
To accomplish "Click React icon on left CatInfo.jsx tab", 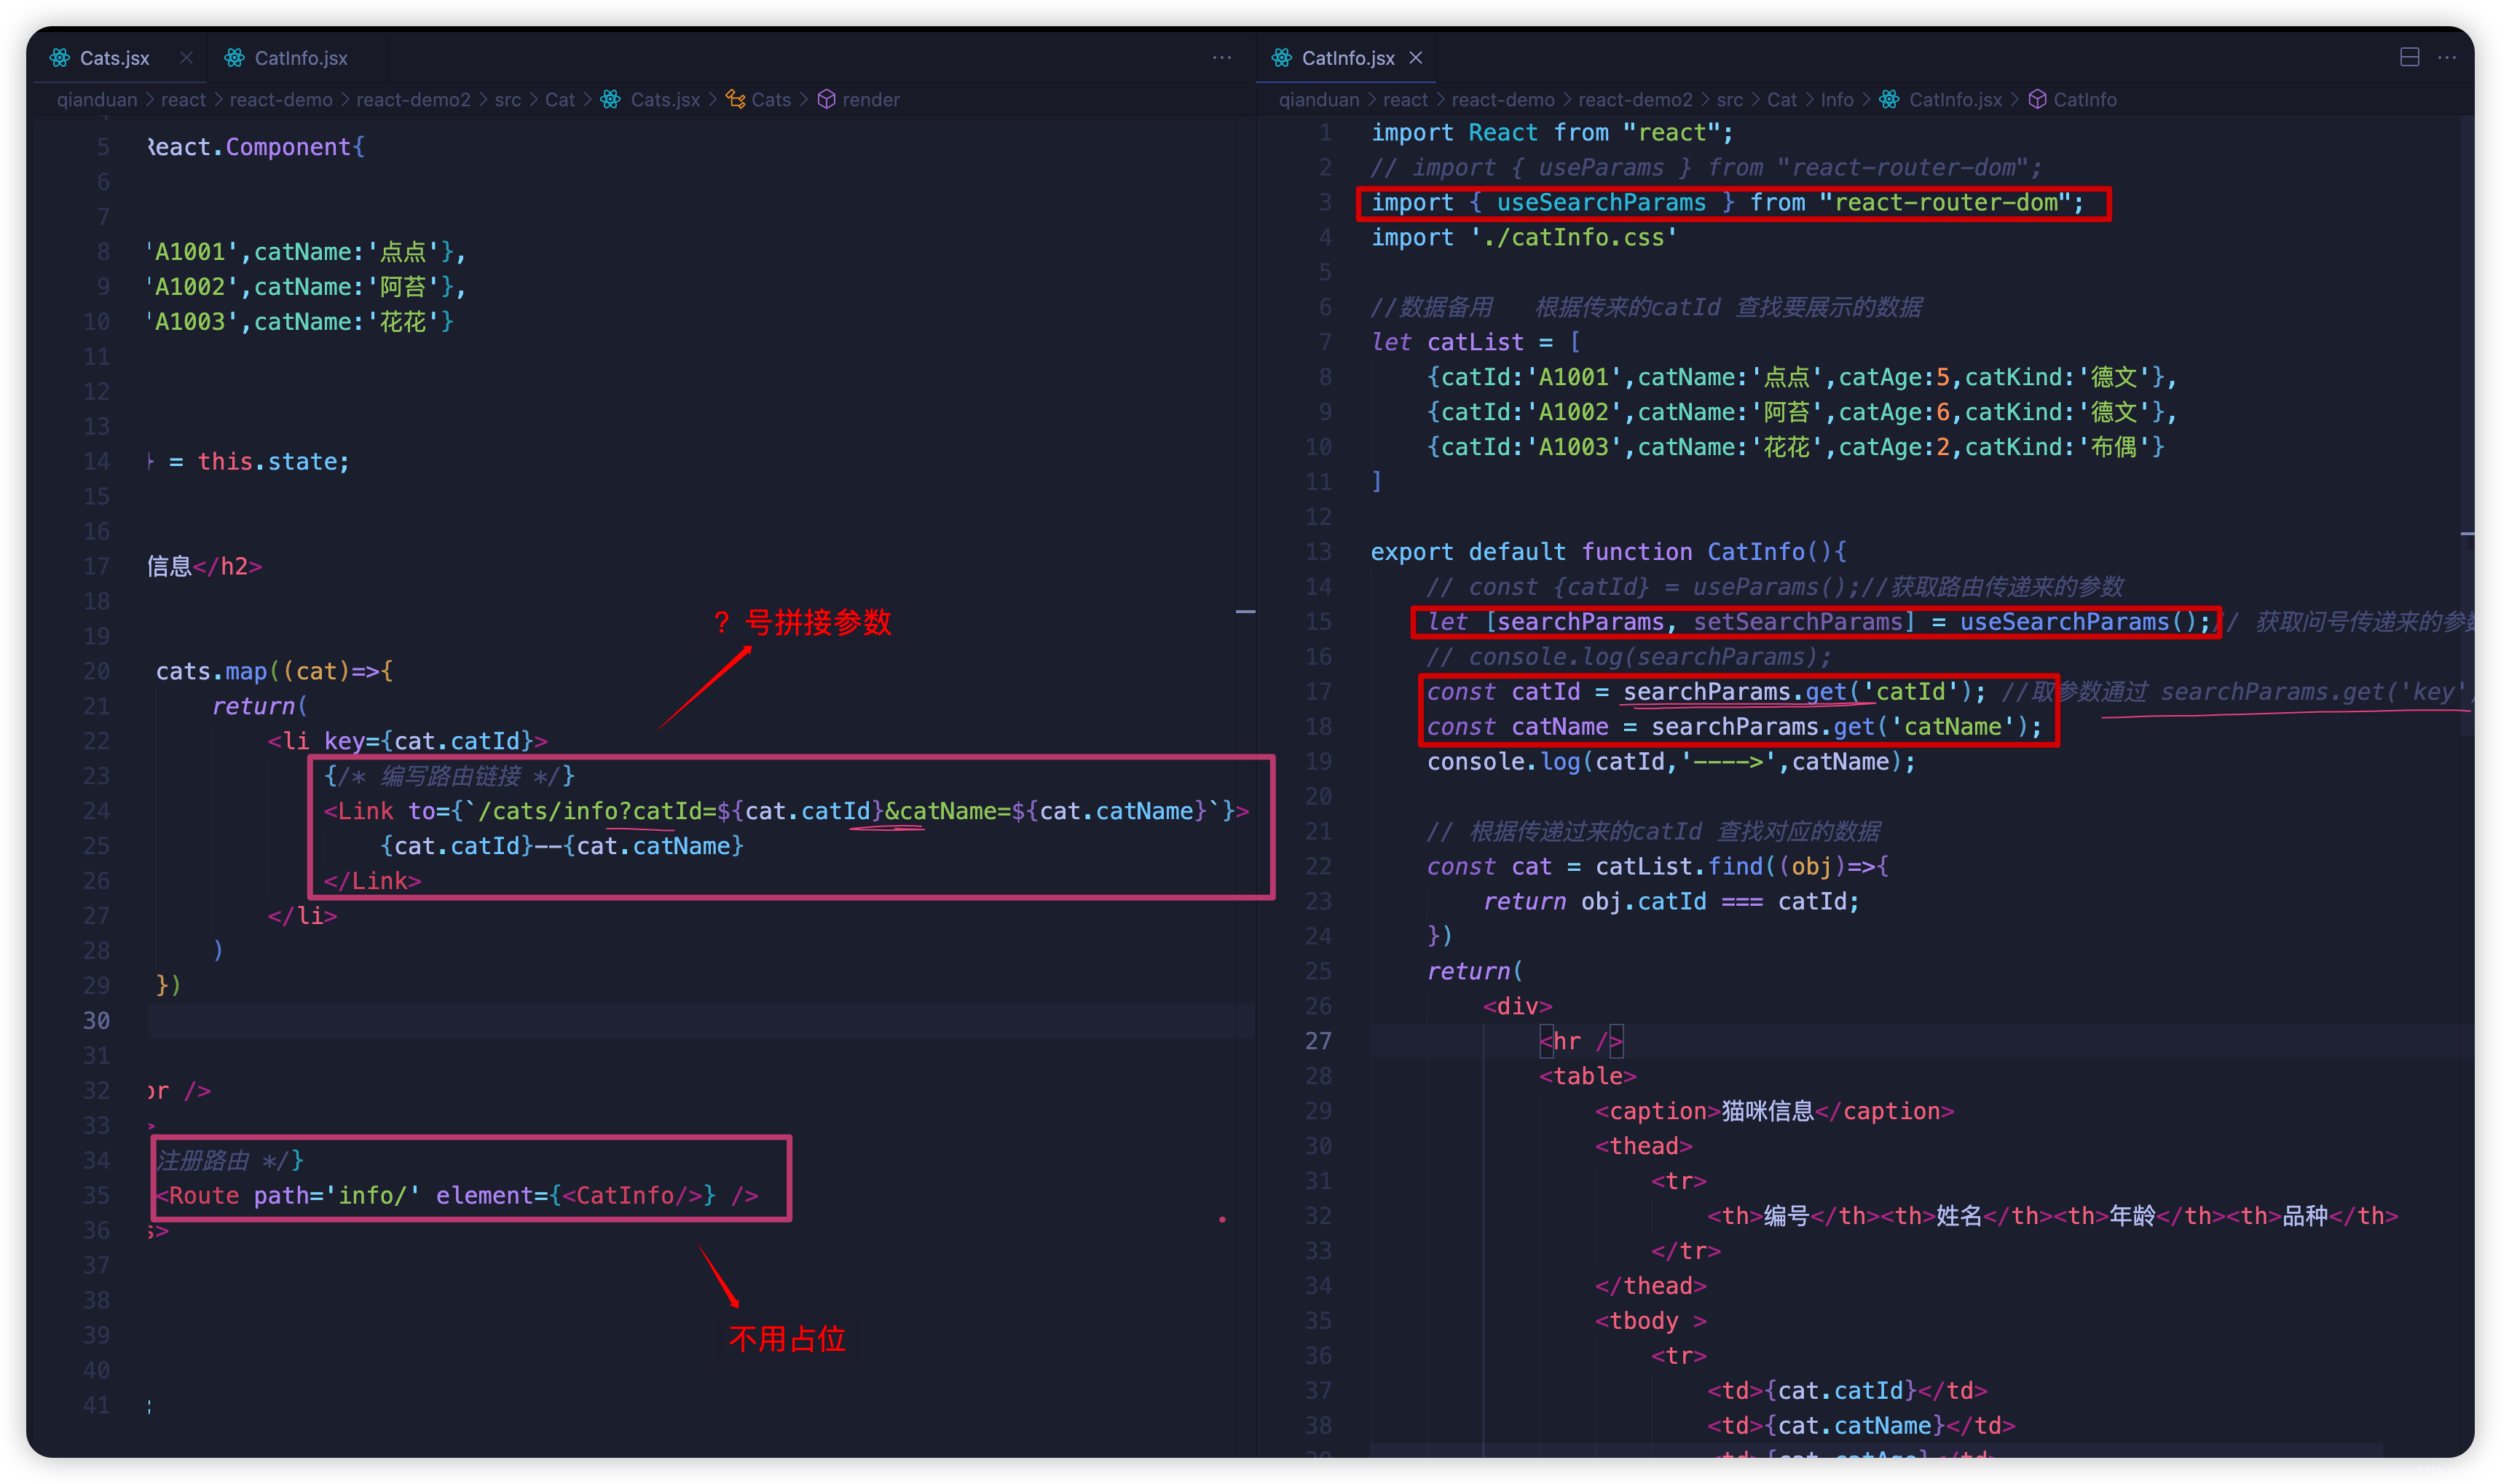I will (x=234, y=58).
